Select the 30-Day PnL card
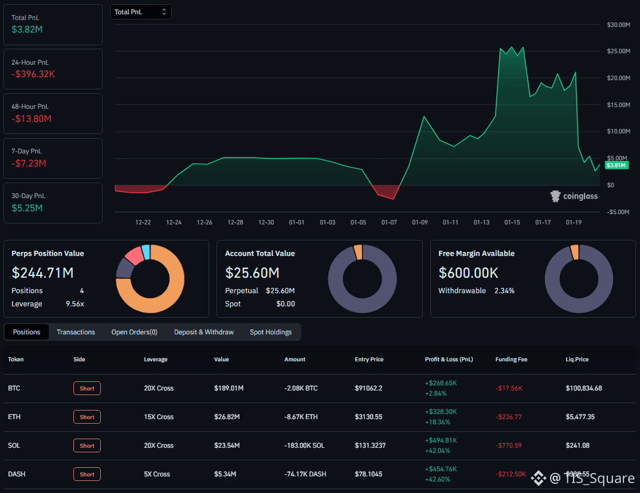The height and width of the screenshot is (493, 640). 53,202
